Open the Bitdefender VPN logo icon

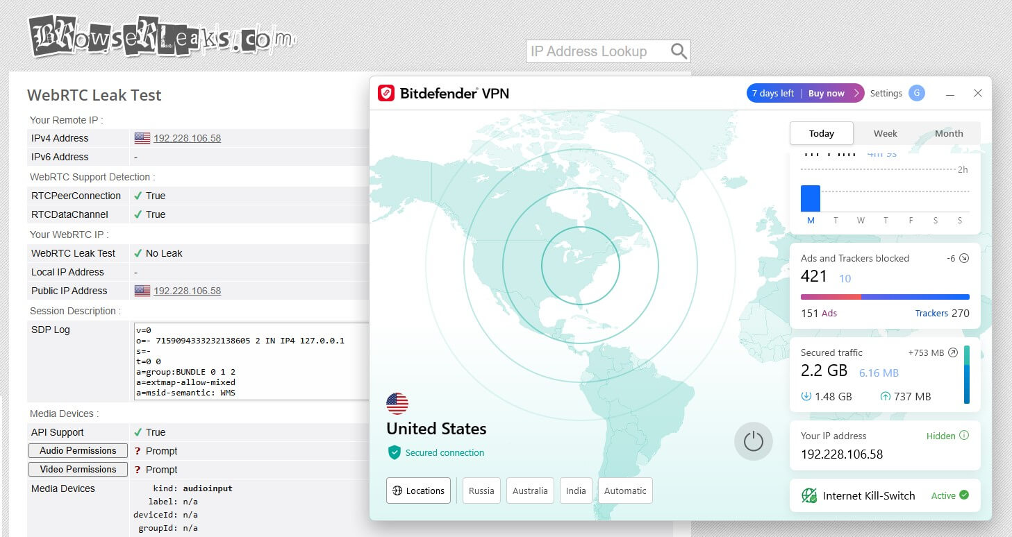[x=387, y=92]
